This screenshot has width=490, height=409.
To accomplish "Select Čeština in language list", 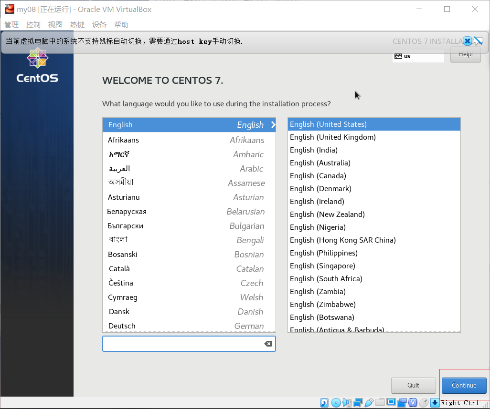I will tap(189, 283).
